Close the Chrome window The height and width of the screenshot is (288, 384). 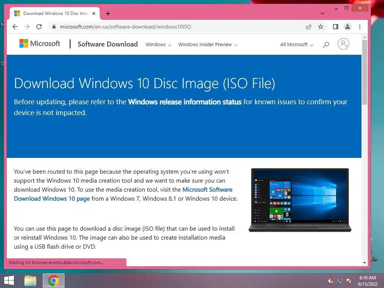(x=360, y=8)
